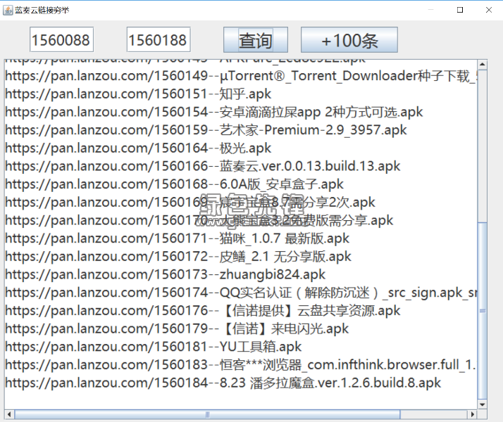Select the 知乎.apk line
Image resolution: width=503 pixels, height=422 pixels.
pos(138,94)
